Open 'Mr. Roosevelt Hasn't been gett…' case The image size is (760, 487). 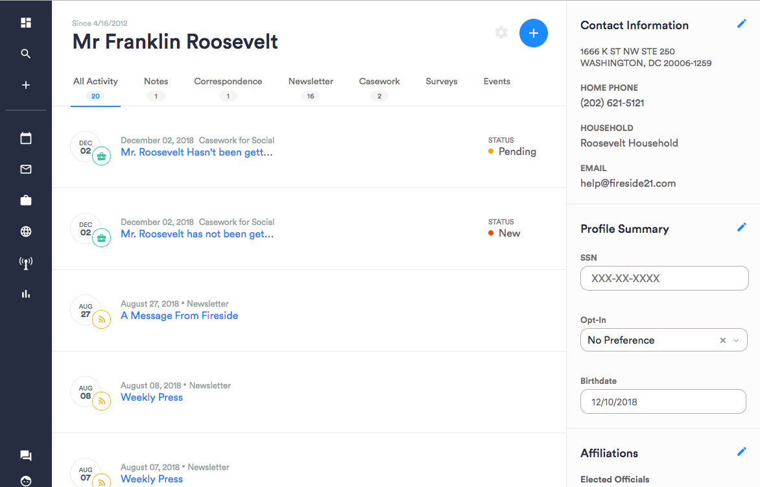pos(196,152)
